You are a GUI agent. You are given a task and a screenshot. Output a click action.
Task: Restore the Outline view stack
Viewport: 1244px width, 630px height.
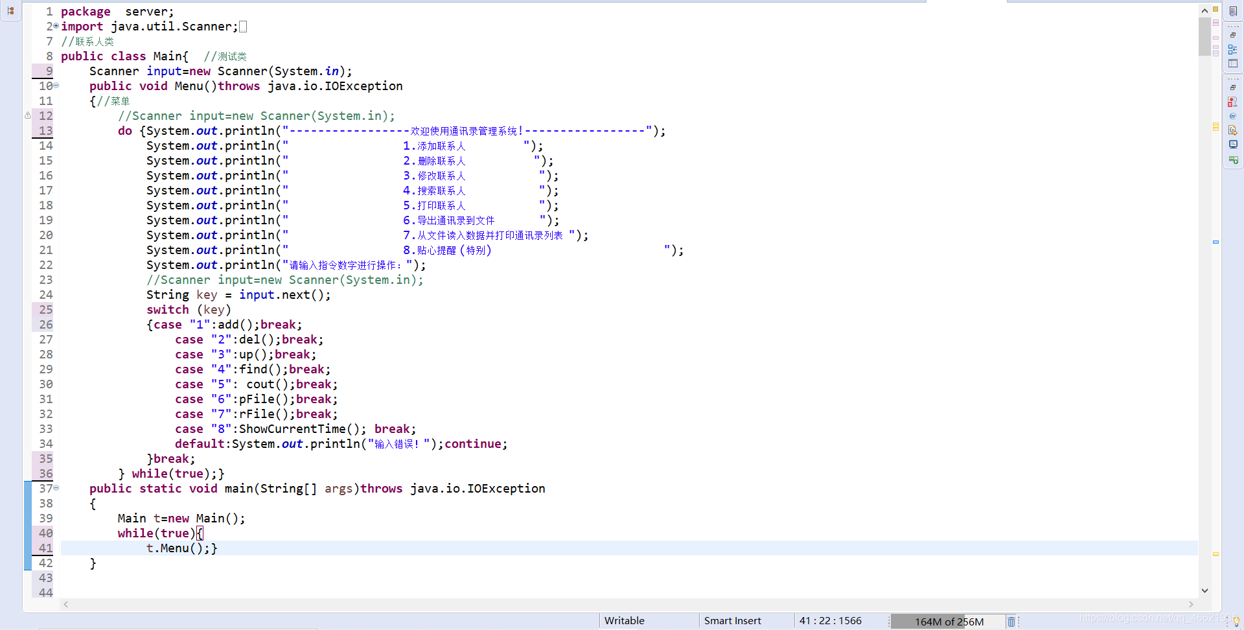(x=1233, y=35)
